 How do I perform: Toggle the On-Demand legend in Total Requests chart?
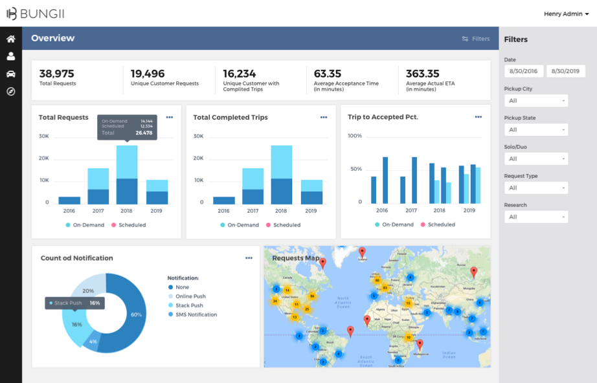point(85,225)
